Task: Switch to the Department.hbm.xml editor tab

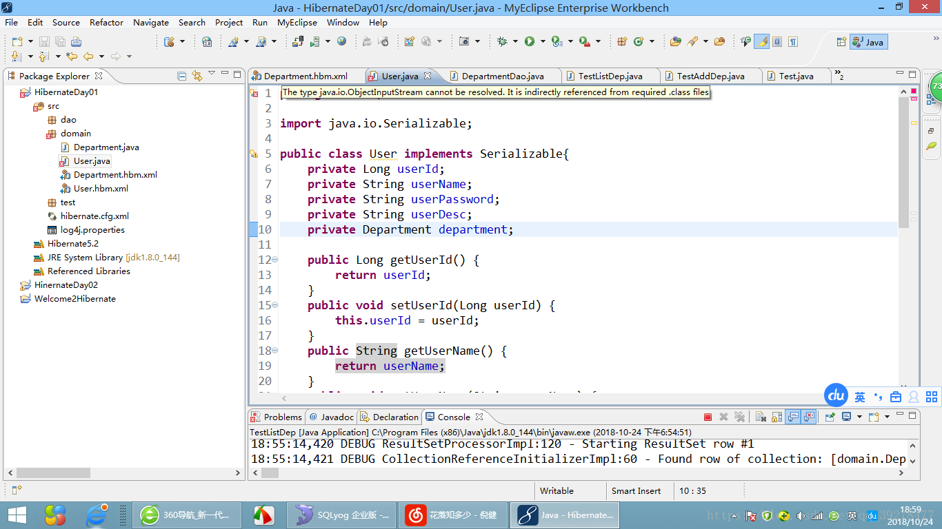Action: [x=305, y=76]
